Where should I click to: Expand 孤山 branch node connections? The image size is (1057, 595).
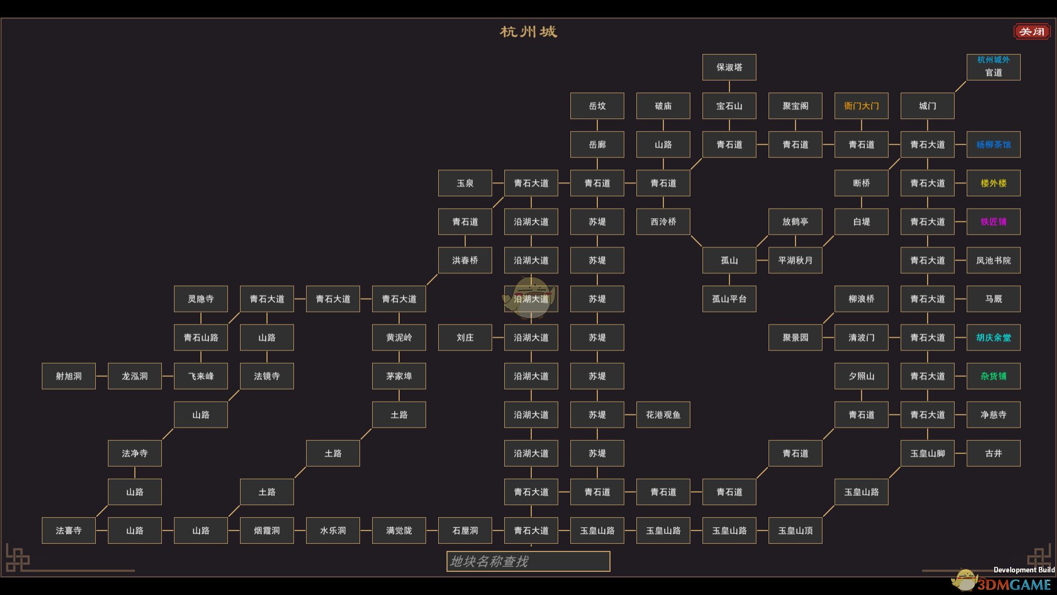tap(727, 259)
